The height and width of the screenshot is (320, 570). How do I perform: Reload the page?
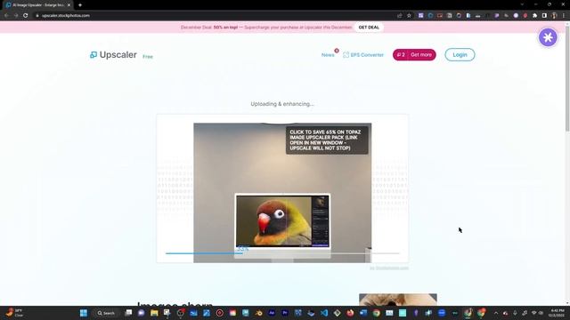26,16
